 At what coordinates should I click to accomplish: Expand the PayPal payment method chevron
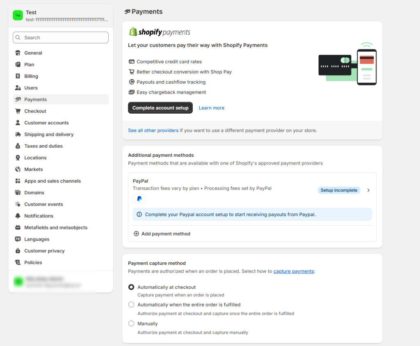(368, 190)
